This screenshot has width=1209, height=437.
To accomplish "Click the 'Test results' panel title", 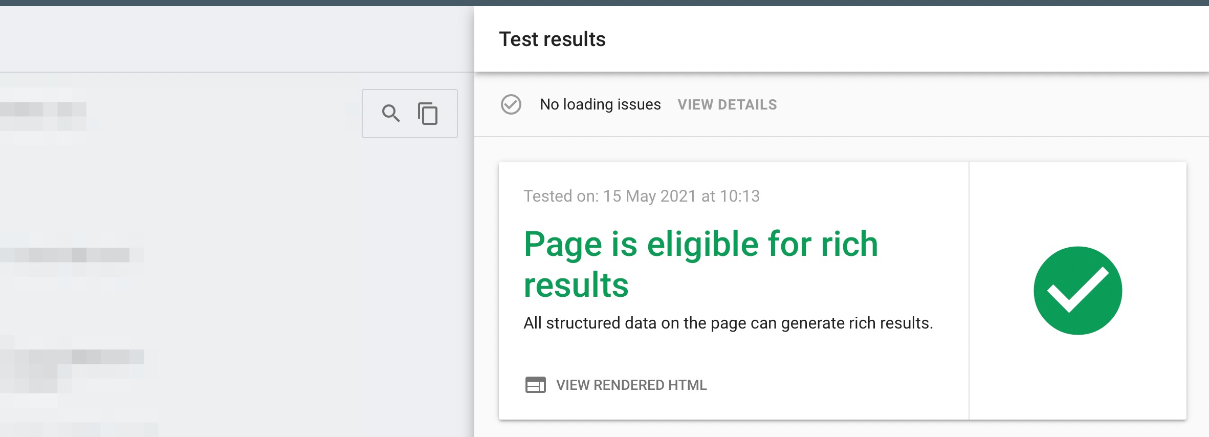I will tap(552, 39).
